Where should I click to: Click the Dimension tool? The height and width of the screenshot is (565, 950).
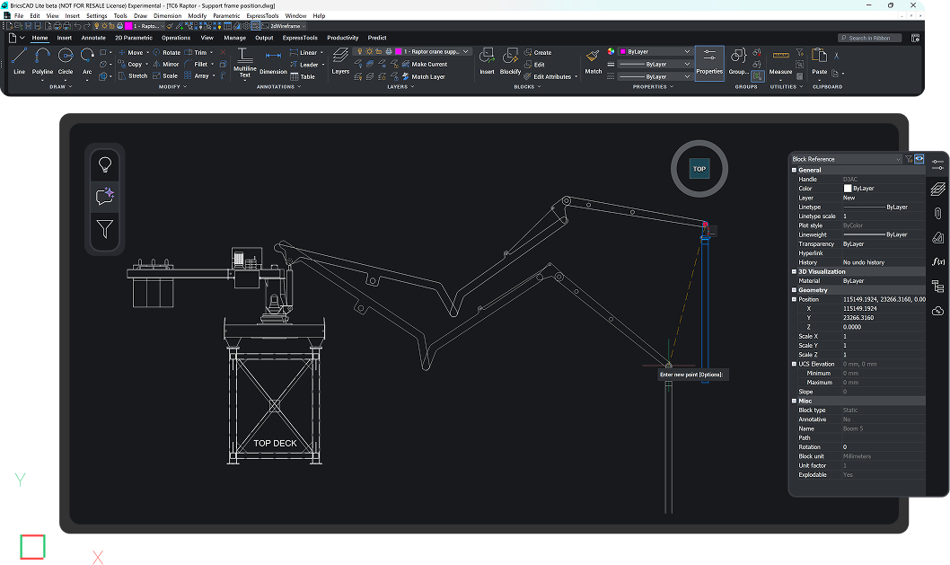click(x=273, y=63)
